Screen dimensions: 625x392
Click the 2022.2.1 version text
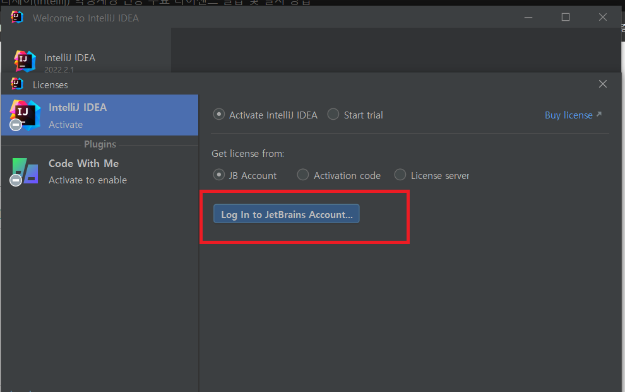(x=59, y=70)
